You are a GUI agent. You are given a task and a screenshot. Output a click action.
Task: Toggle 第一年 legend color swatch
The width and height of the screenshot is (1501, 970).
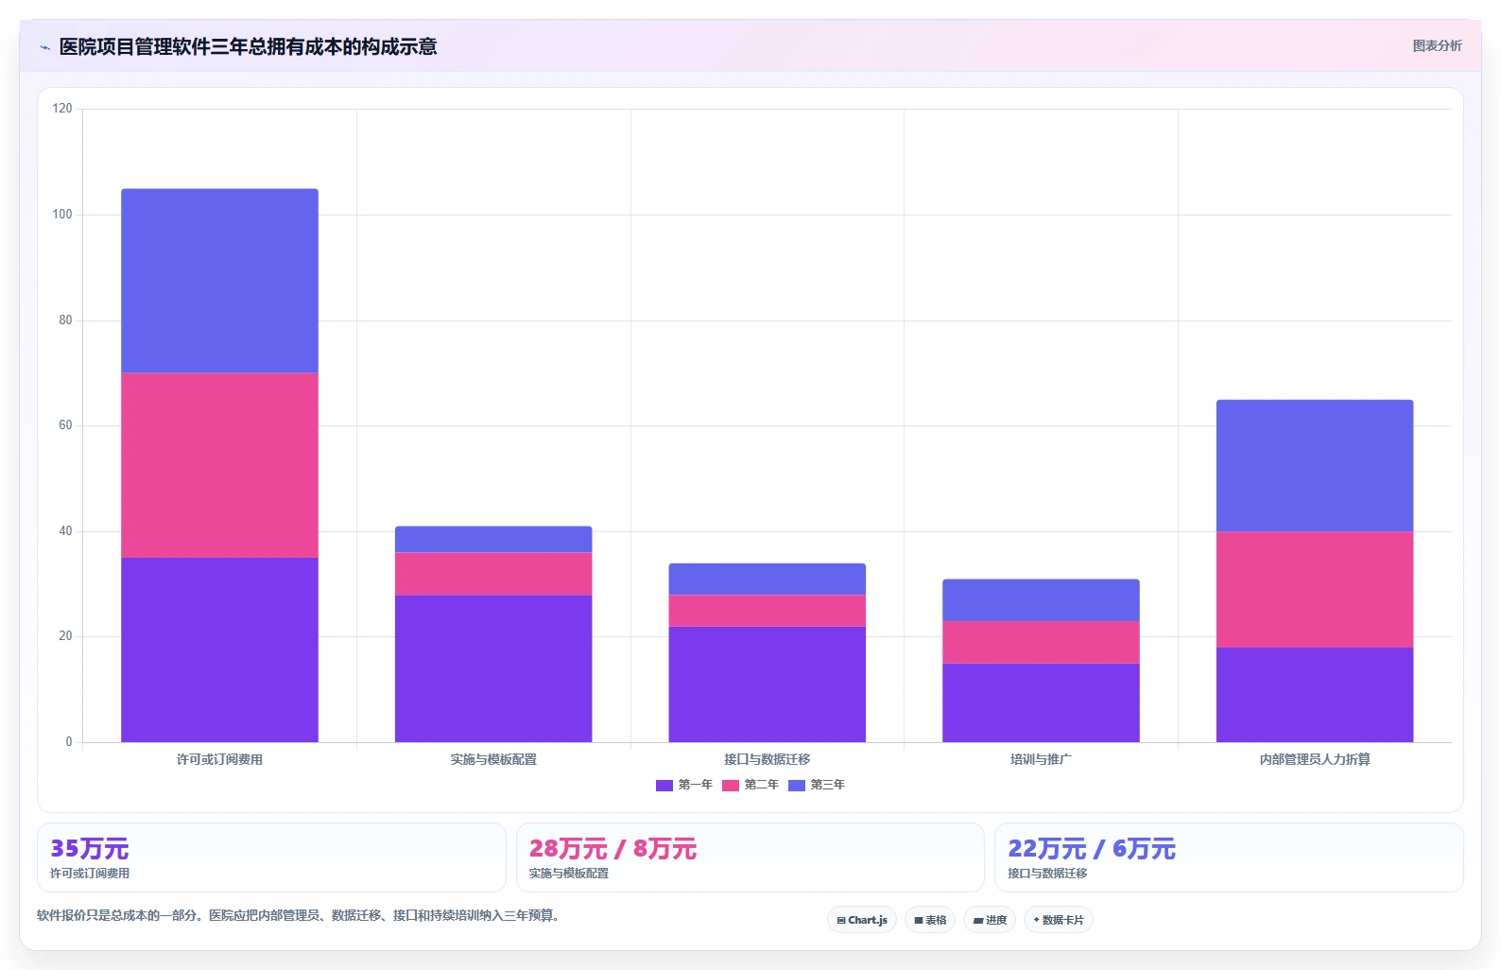pyautogui.click(x=664, y=786)
